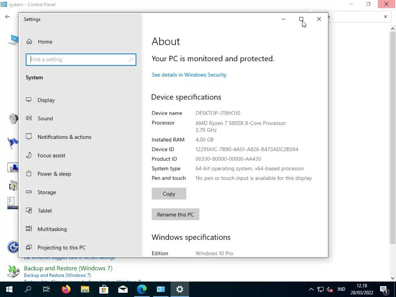Click the blue Backup and Restore (Windows 7) sublink
Screen dimensions: 396x297
[x=57, y=275]
